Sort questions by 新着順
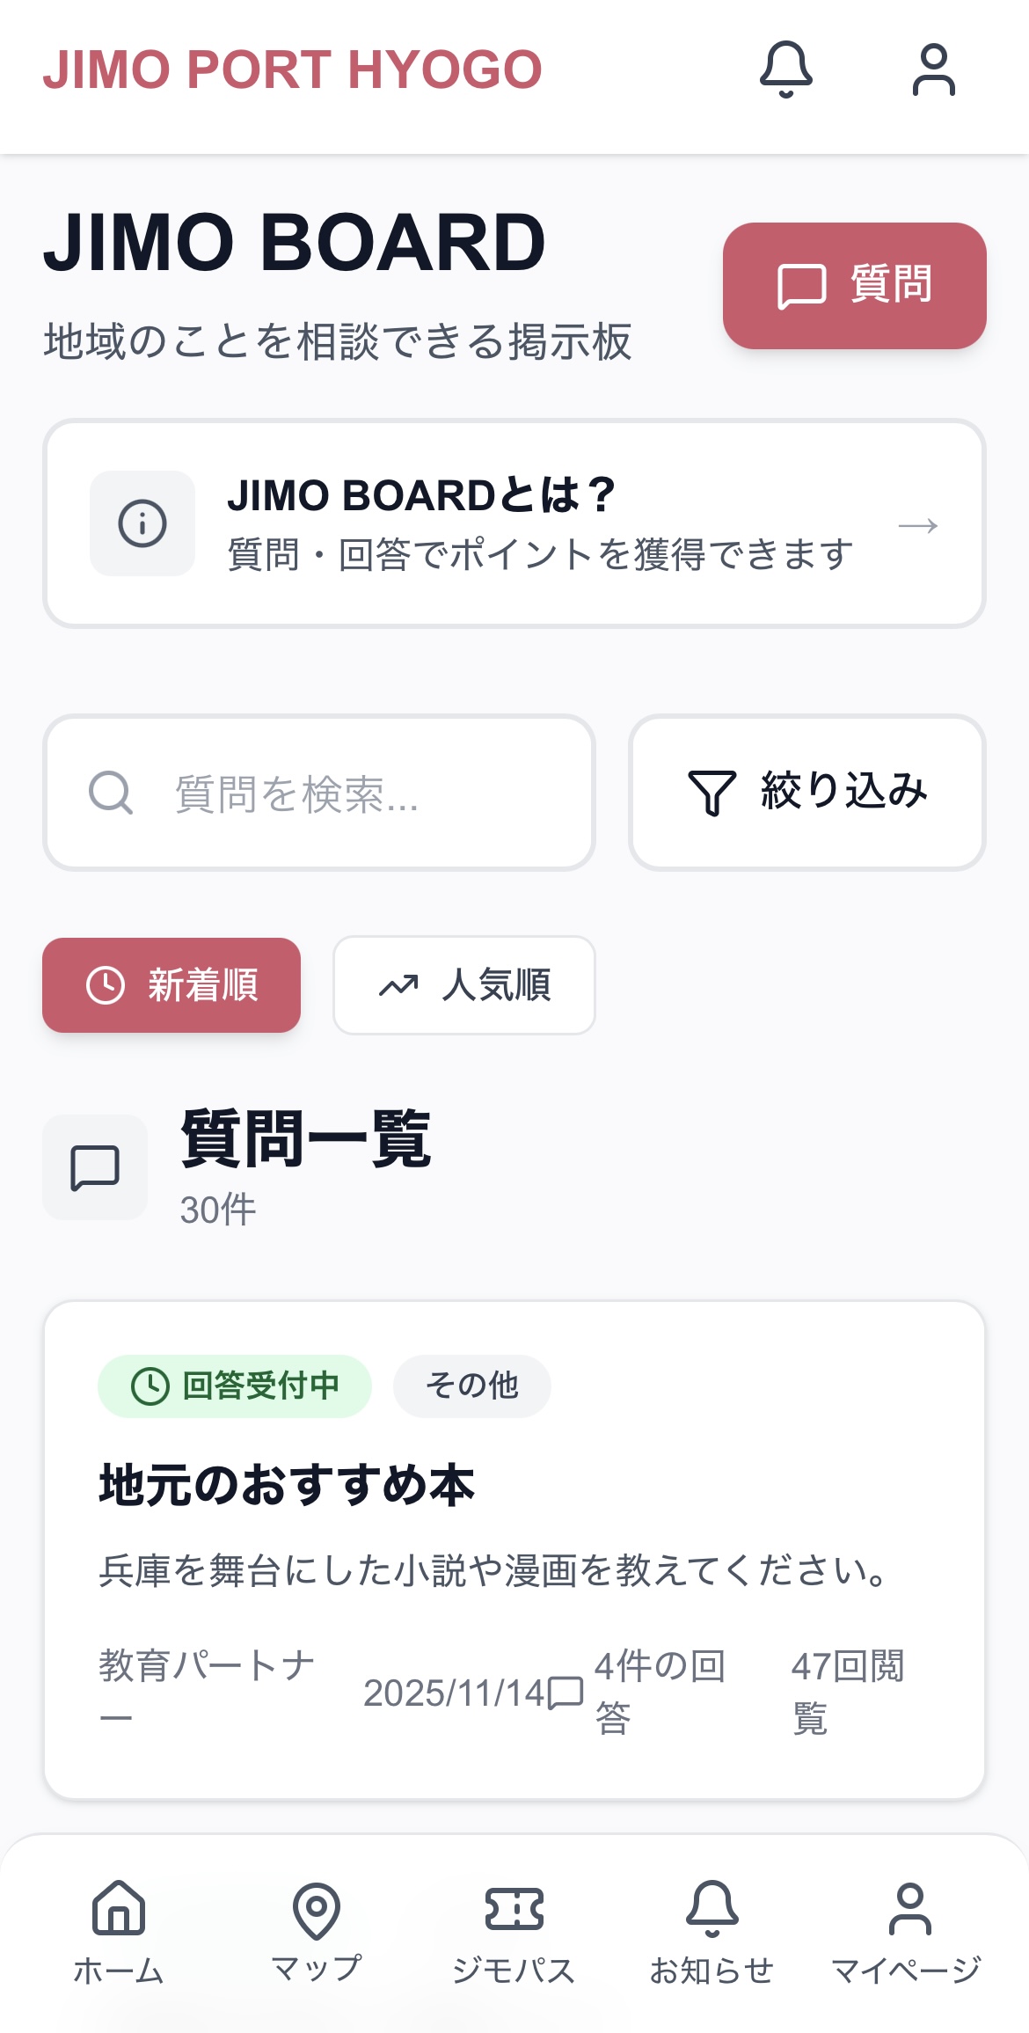Screen dimensions: 1029x2033 pyautogui.click(x=171, y=985)
